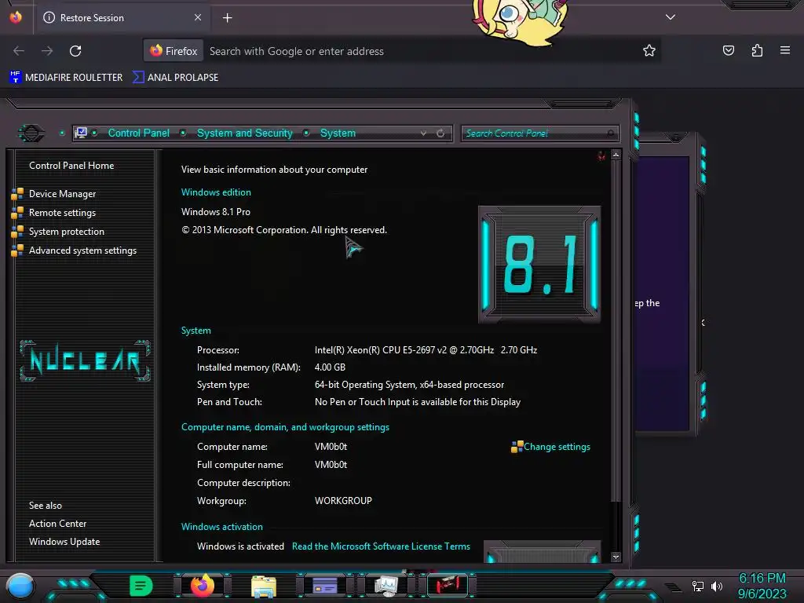This screenshot has height=603, width=804.
Task: Read the Microsoft Software License Terms
Action: (x=381, y=546)
